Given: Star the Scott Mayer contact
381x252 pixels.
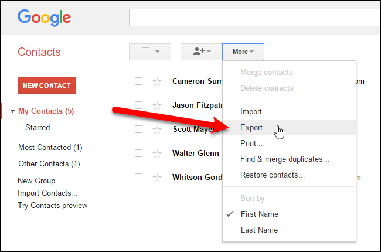Looking at the screenshot, I should [157, 130].
